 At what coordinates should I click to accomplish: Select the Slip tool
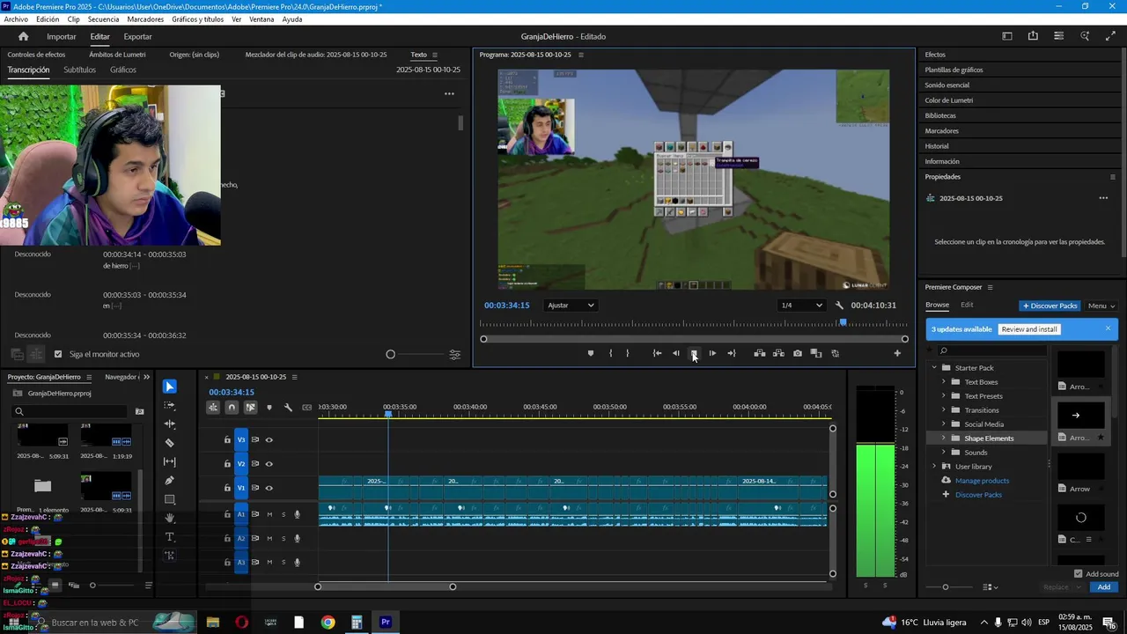170,461
